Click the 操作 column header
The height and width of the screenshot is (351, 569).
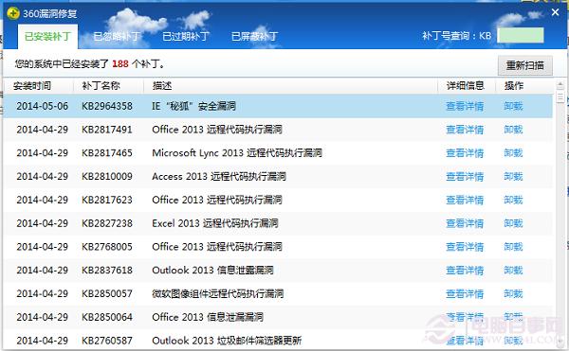point(513,86)
